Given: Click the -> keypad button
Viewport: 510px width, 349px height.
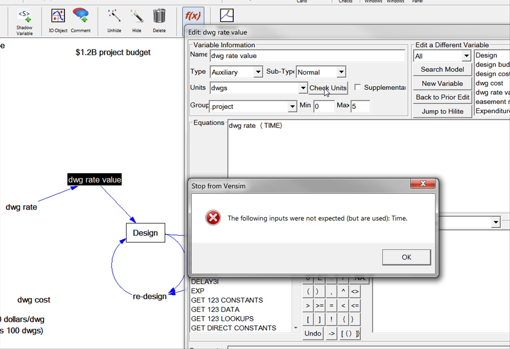Looking at the screenshot, I should coord(332,333).
